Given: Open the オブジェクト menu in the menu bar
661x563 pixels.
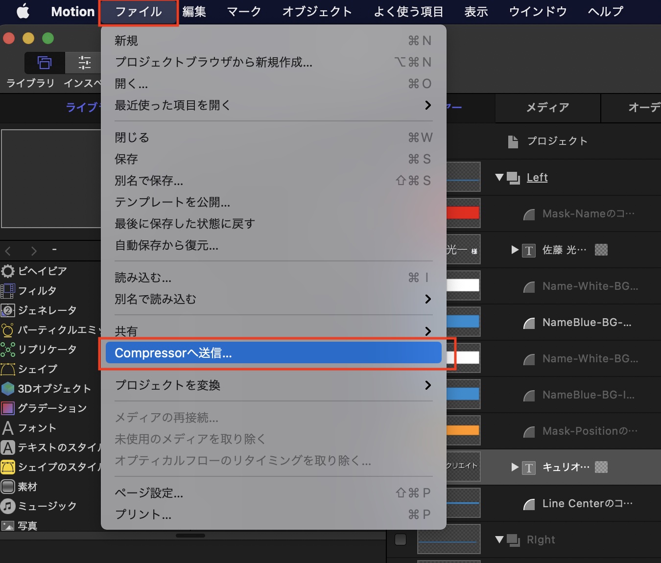Looking at the screenshot, I should pos(317,11).
